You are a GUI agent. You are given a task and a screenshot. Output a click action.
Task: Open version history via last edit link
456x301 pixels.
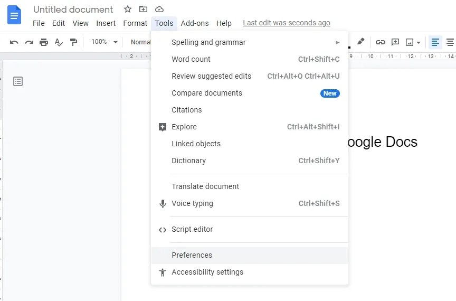[287, 23]
